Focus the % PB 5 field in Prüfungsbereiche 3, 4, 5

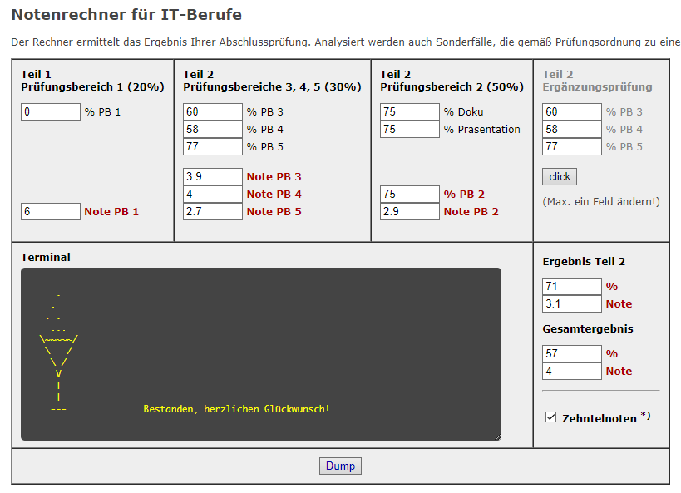212,146
